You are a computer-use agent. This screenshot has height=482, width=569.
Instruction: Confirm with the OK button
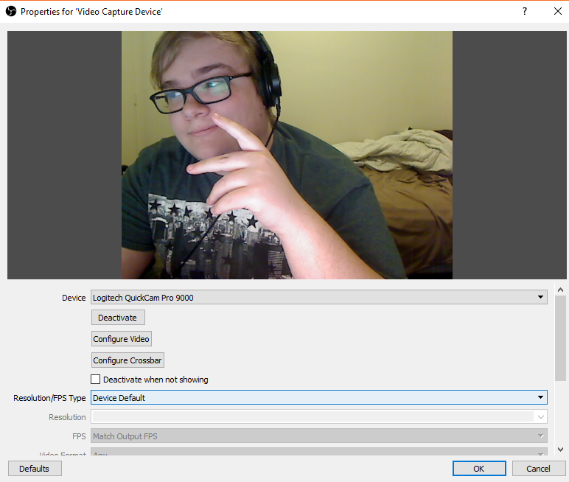pyautogui.click(x=479, y=469)
